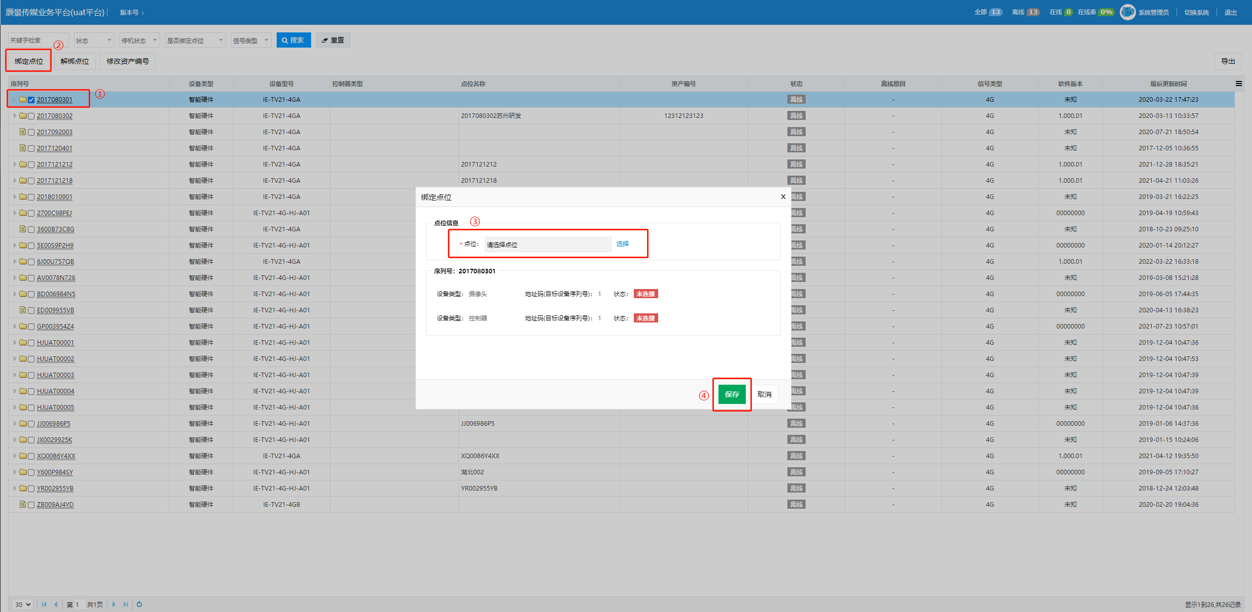1252x612 pixels.
Task: Click the refresh icon in pagination bar
Action: click(139, 604)
